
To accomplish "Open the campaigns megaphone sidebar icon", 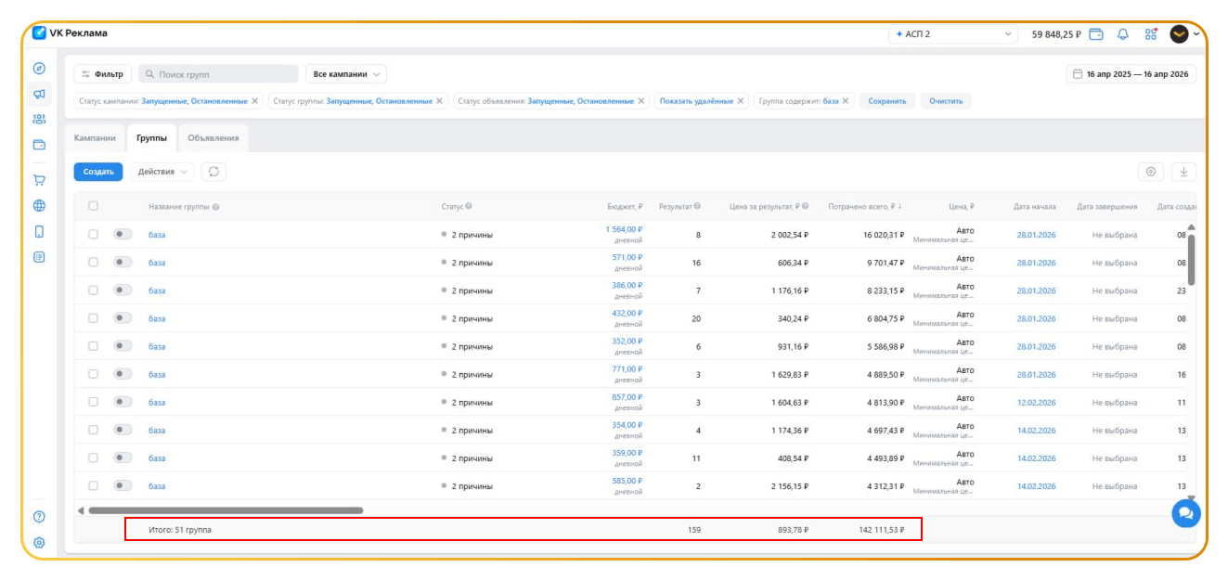I will tap(39, 94).
